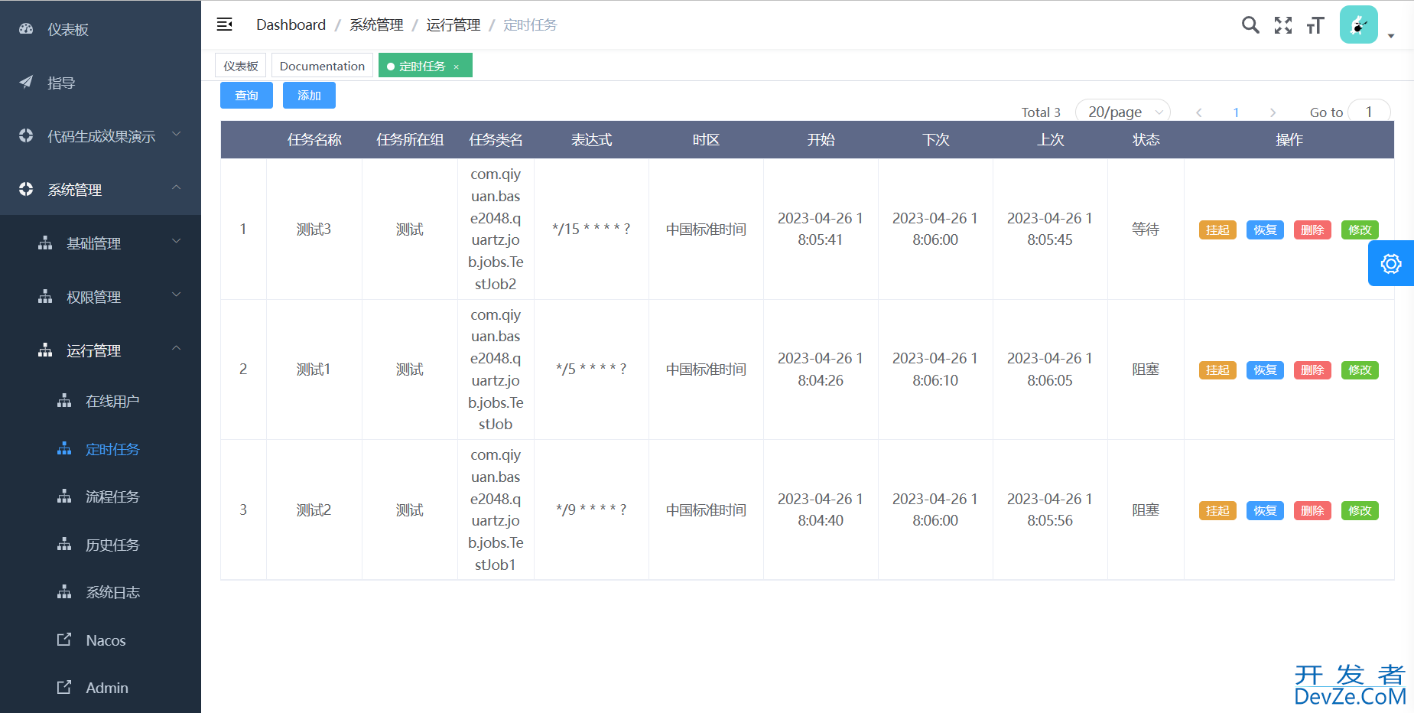Open the avatar dropdown caret
This screenshot has height=713, width=1414.
coord(1391,36)
